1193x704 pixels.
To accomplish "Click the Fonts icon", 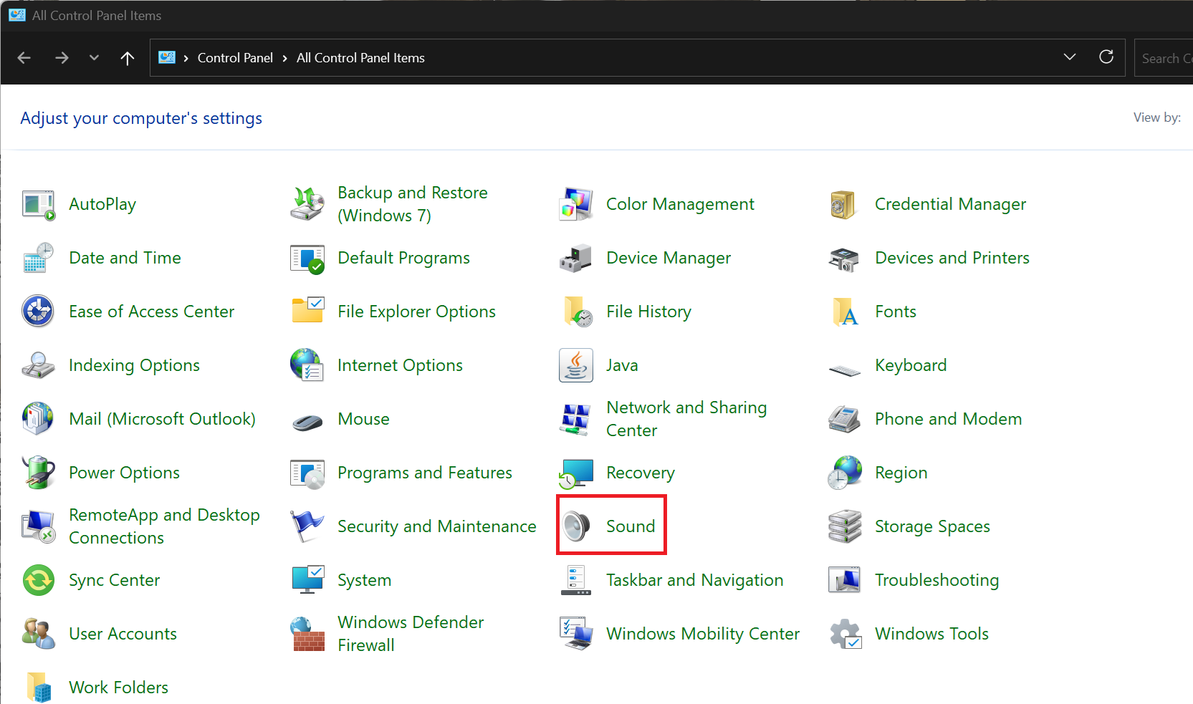I will (845, 312).
